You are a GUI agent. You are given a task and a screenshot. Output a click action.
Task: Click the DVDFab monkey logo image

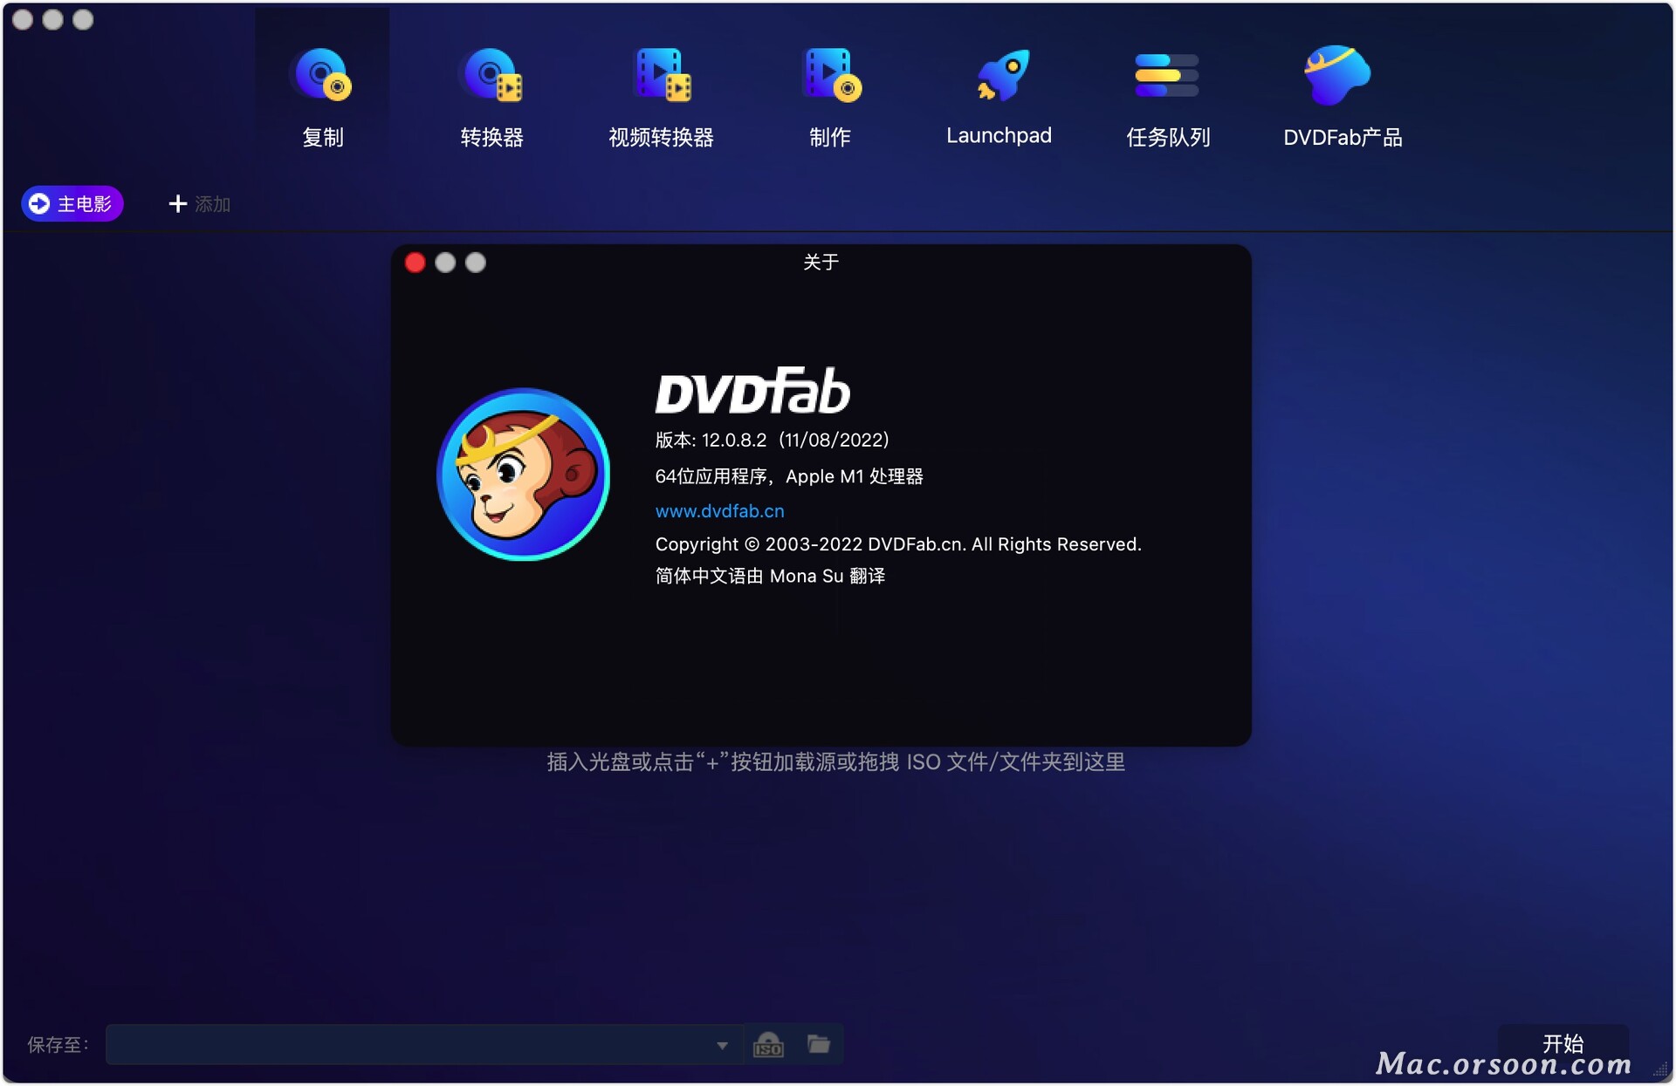click(x=523, y=474)
